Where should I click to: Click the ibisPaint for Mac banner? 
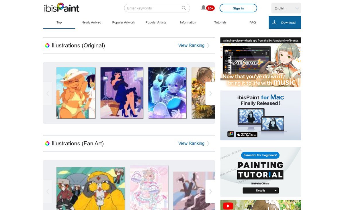point(261,115)
